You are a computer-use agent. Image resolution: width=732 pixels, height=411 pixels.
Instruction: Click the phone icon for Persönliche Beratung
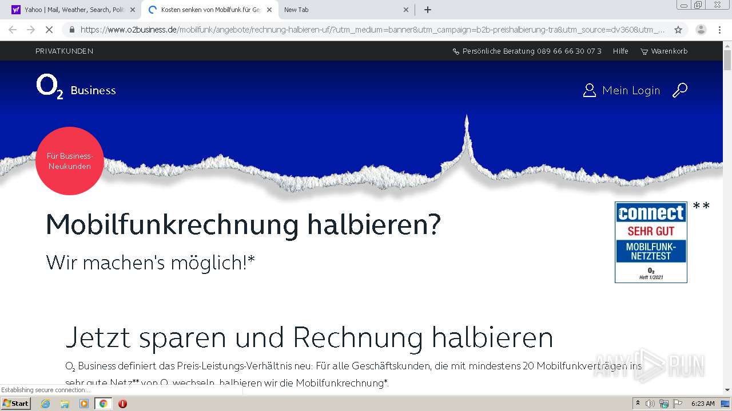pyautogui.click(x=456, y=51)
